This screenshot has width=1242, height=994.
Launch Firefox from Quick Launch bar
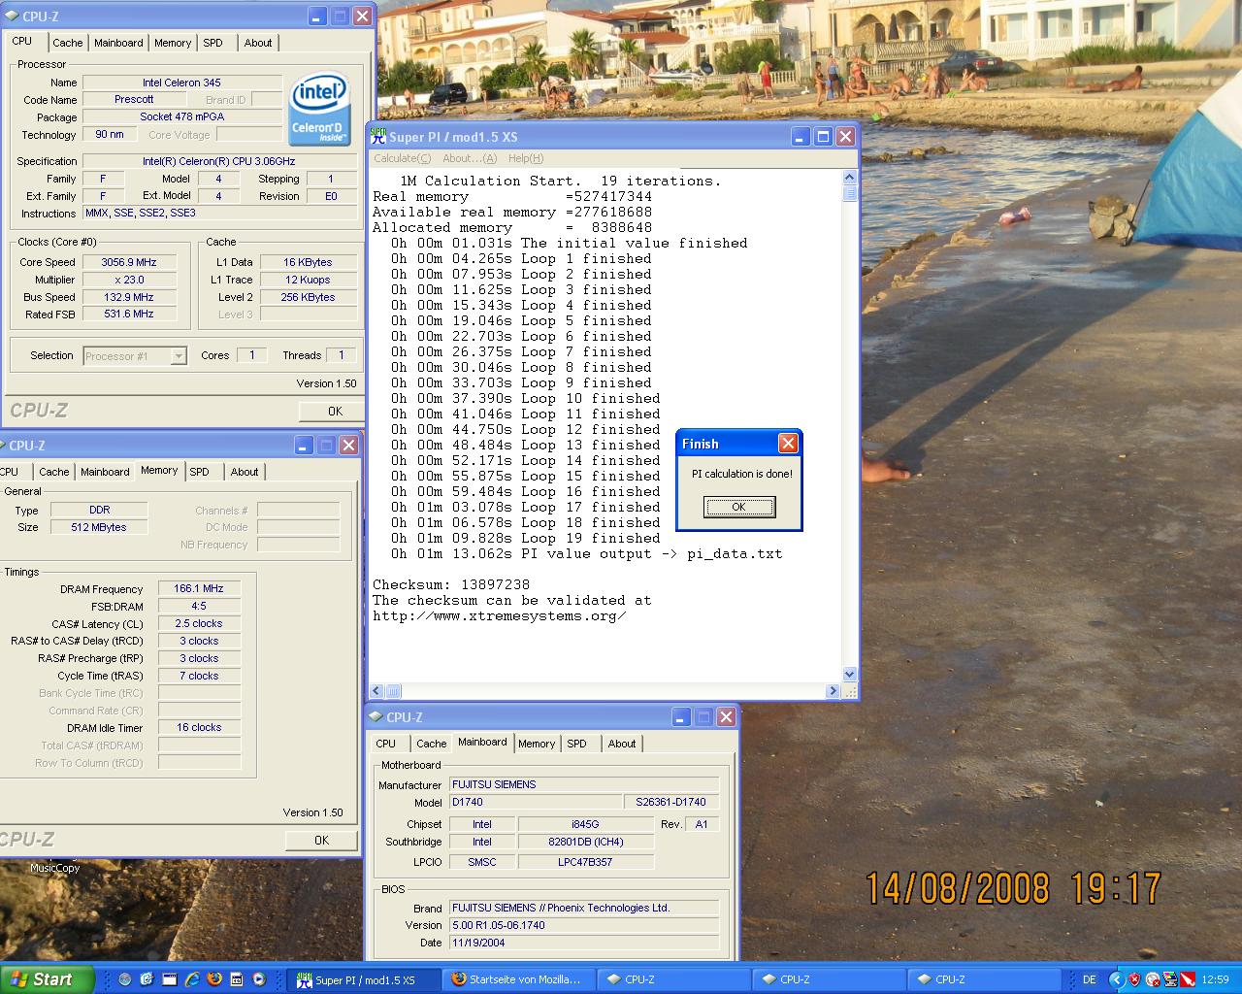[214, 979]
